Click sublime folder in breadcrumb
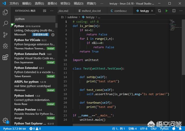Image resolution: width=185 pixels, height=131 pixels. click(x=72, y=17)
